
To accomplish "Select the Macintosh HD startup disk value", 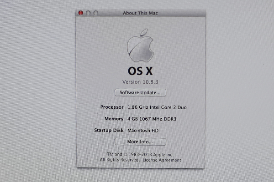I will click(x=143, y=131).
